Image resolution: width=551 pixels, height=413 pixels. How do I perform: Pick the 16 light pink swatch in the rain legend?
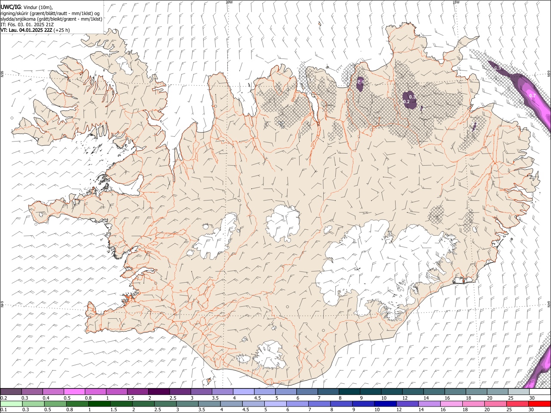tap(451, 404)
